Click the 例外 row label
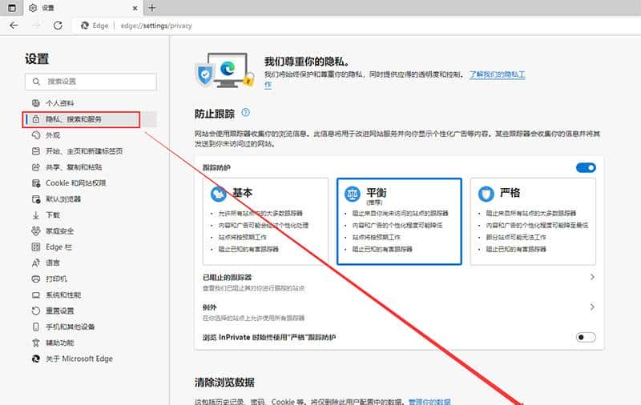 [x=210, y=307]
